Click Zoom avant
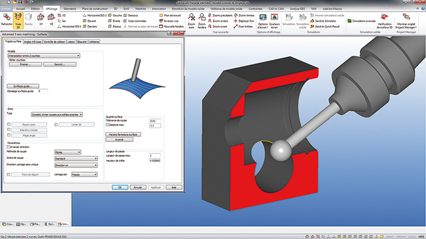The width and height of the screenshot is (426, 239). (217, 27)
